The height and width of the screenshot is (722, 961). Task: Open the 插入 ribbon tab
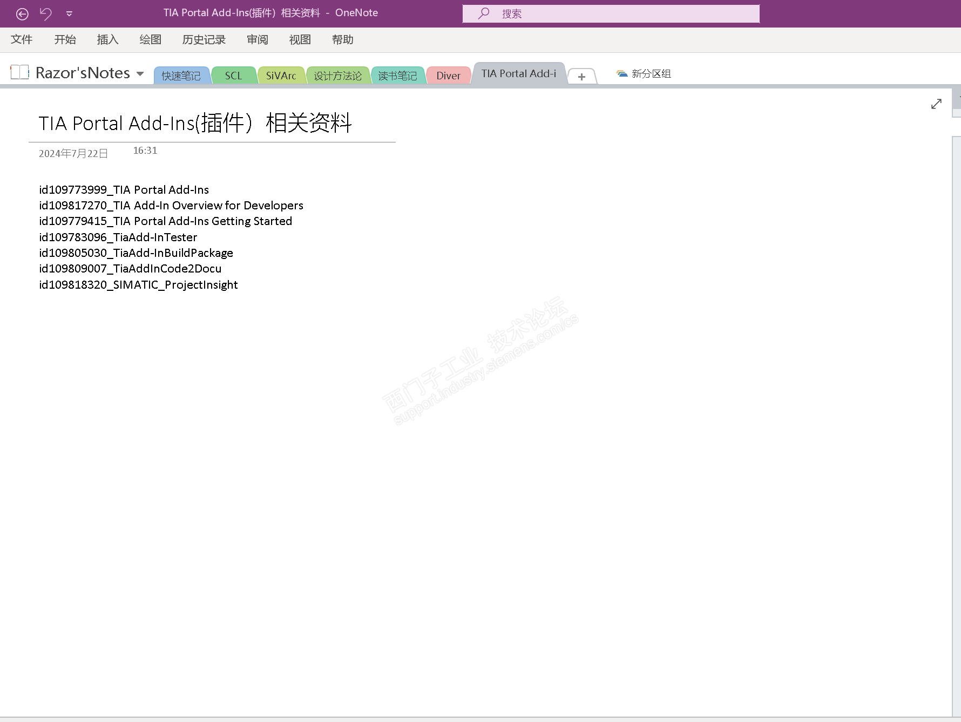[107, 39]
